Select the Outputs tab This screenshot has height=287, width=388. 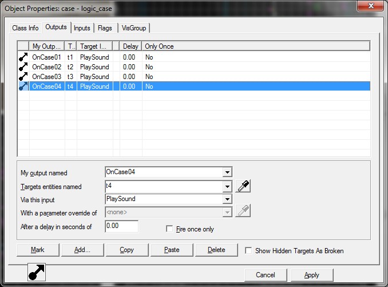click(x=56, y=27)
